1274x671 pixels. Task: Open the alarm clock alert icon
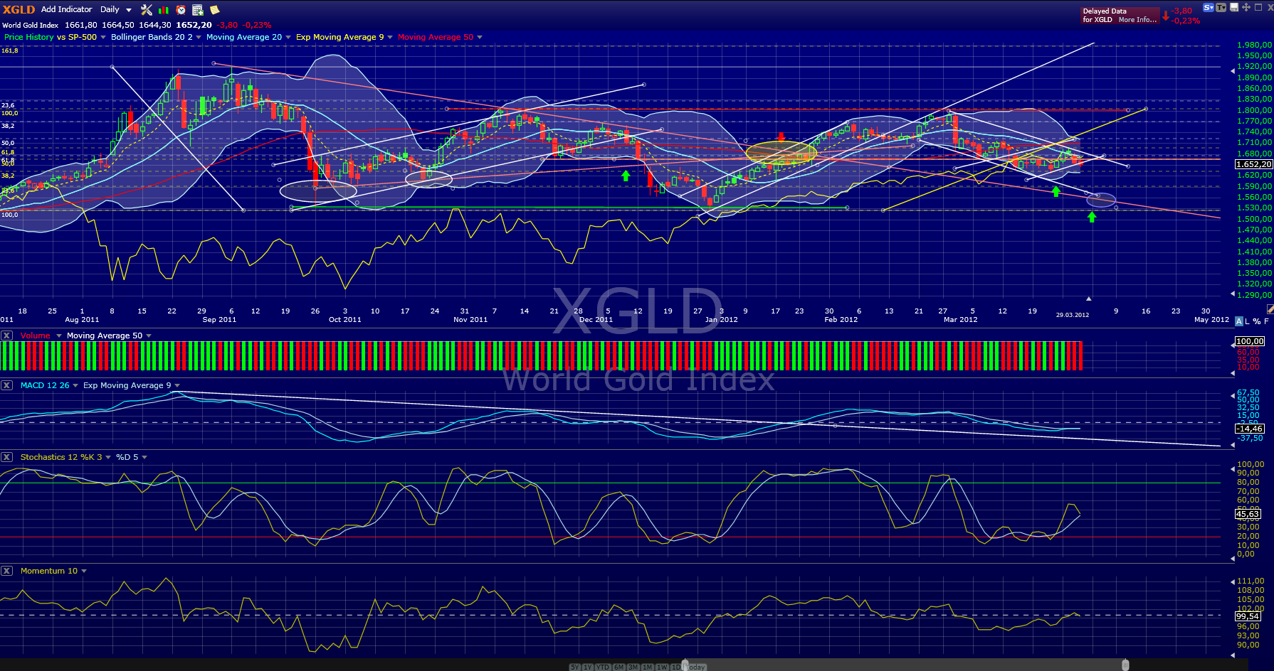[x=181, y=10]
